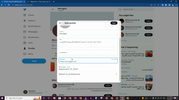Click the Bio text field
The height and width of the screenshot is (100, 179).
coord(88,42)
